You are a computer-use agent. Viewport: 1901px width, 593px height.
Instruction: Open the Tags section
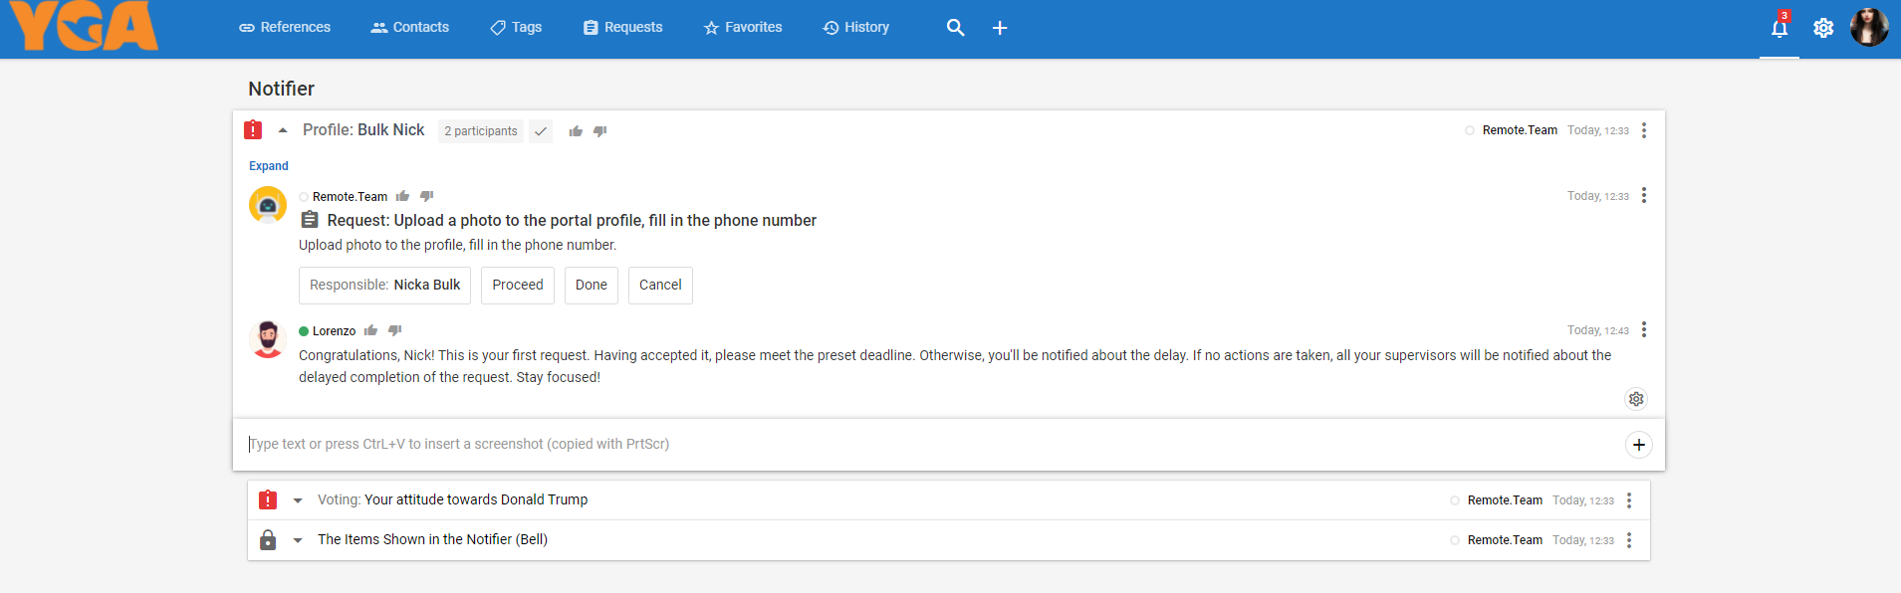(516, 28)
